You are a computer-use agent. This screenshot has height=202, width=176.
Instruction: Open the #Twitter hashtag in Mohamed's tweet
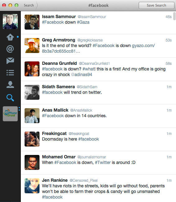(x=103, y=162)
